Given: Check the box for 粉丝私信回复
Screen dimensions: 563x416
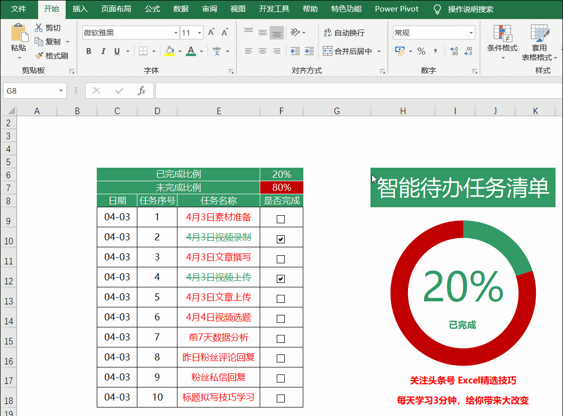Looking at the screenshot, I should coord(281,378).
